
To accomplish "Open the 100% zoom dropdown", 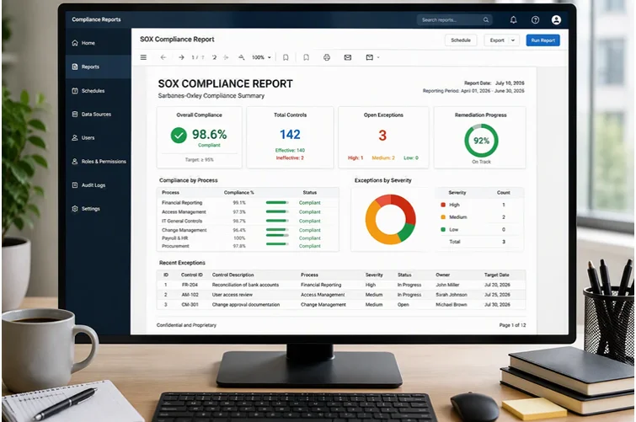I will coord(262,57).
